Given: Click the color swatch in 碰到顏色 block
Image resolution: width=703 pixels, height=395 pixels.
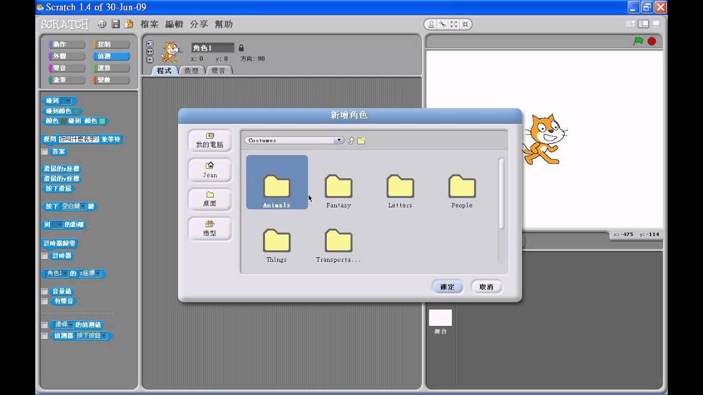Looking at the screenshot, I should 76,111.
